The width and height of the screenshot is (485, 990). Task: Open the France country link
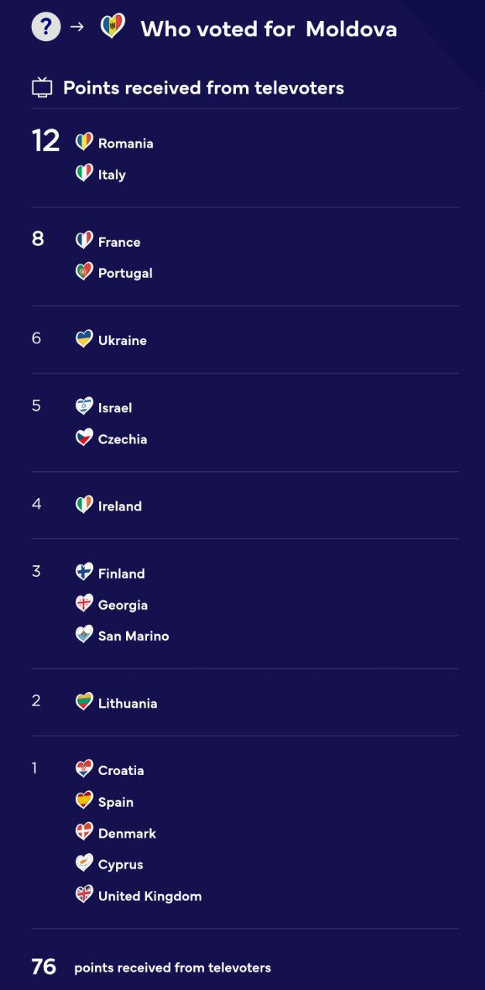coord(119,242)
